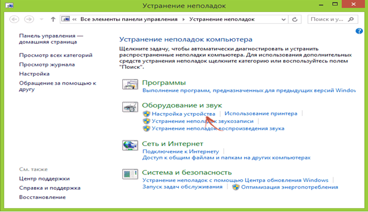Open recent locations dropdown near navigation arrows

(42, 19)
